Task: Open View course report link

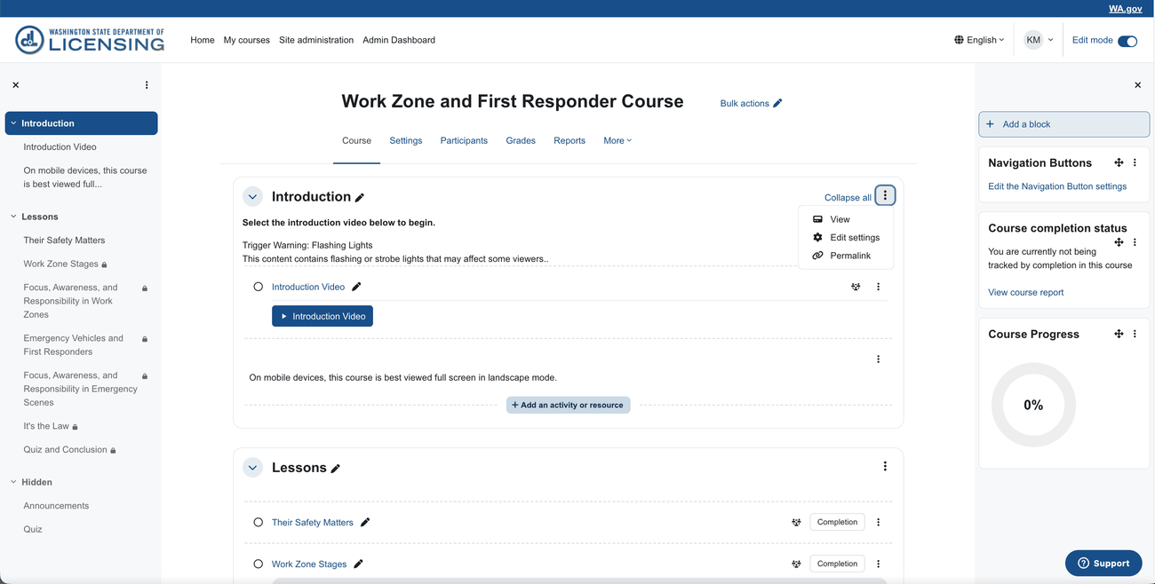Action: tap(1025, 292)
